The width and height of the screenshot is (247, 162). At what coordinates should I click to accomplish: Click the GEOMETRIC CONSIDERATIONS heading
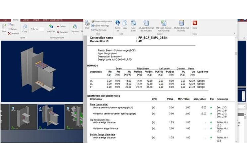103,96
